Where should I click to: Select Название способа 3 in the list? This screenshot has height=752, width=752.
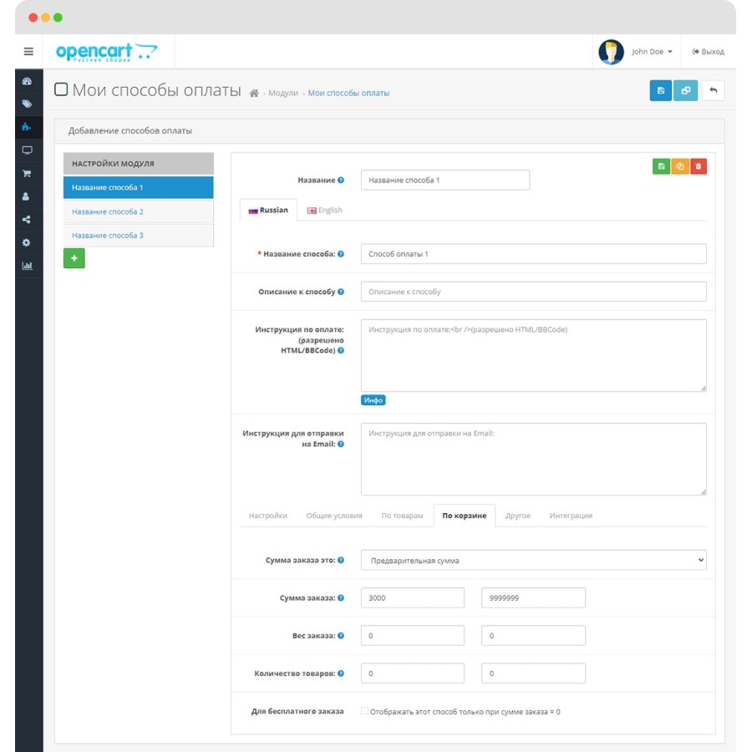click(138, 236)
